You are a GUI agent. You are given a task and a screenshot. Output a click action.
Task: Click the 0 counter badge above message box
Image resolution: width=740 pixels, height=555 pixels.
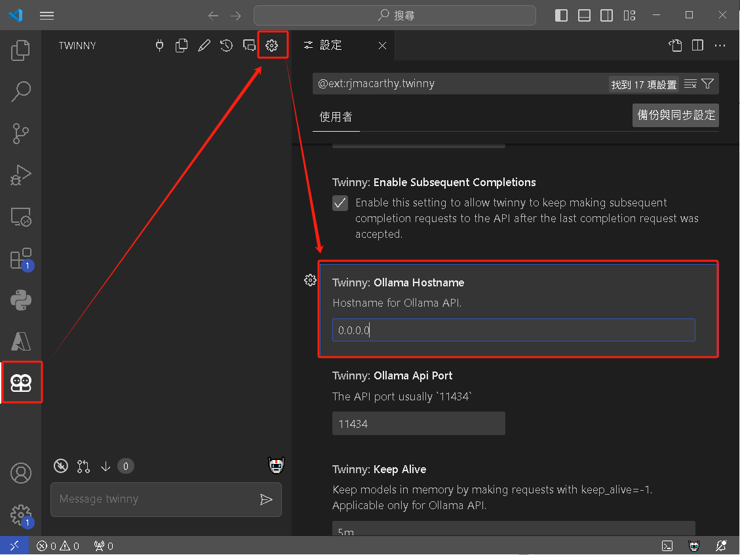tap(126, 467)
